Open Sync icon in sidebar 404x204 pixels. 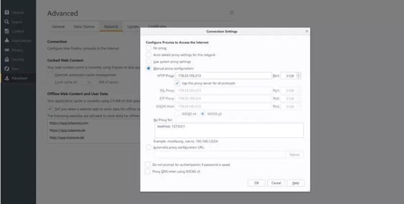point(7,69)
